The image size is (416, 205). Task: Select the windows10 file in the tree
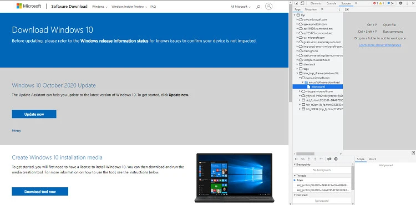tap(318, 86)
